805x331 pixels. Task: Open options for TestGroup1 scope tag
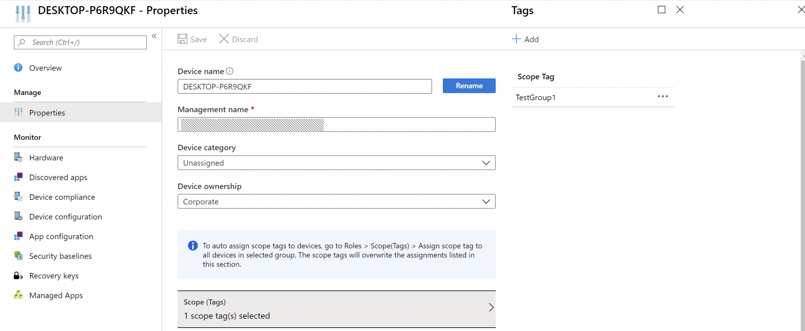point(662,96)
